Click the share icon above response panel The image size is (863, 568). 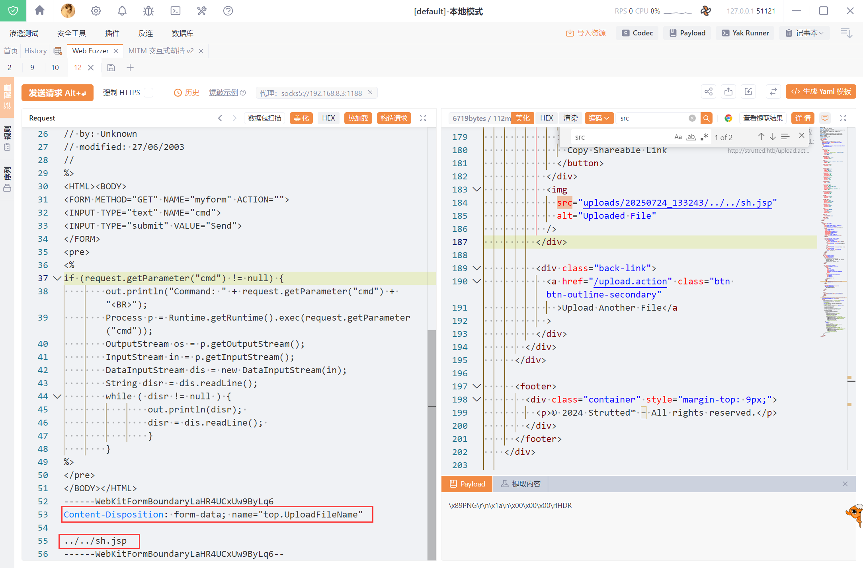(709, 92)
